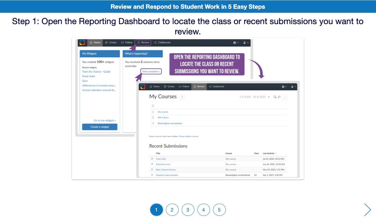This screenshot has width=376, height=220.
Task: Select Home in the navigation menu
Action: tap(154, 86)
